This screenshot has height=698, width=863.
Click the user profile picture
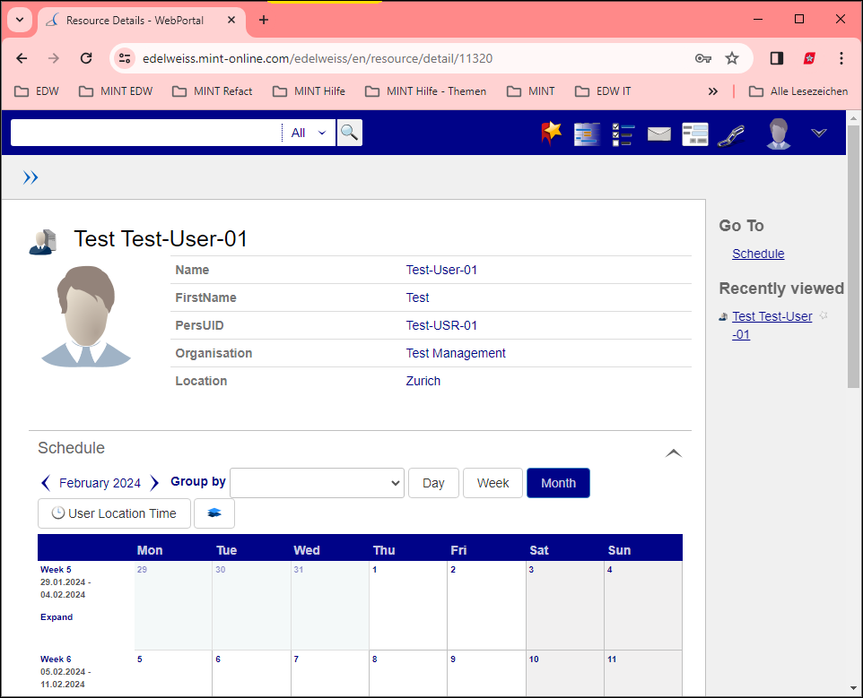[x=86, y=316]
